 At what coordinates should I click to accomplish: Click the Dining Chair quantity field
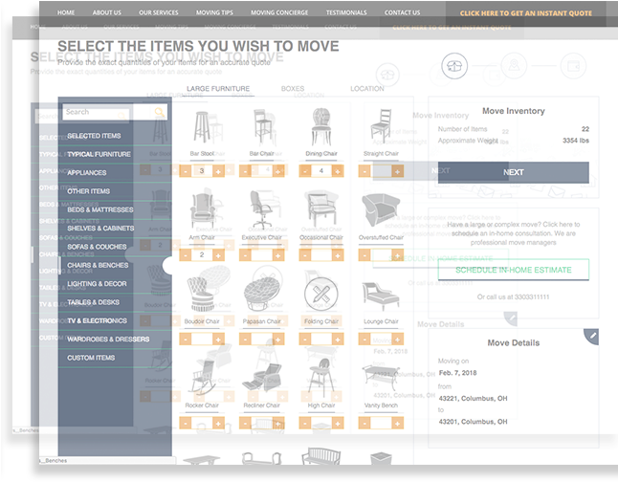pos(321,171)
